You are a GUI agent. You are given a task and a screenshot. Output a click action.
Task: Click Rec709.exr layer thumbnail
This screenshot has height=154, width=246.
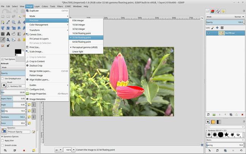tap(221, 33)
